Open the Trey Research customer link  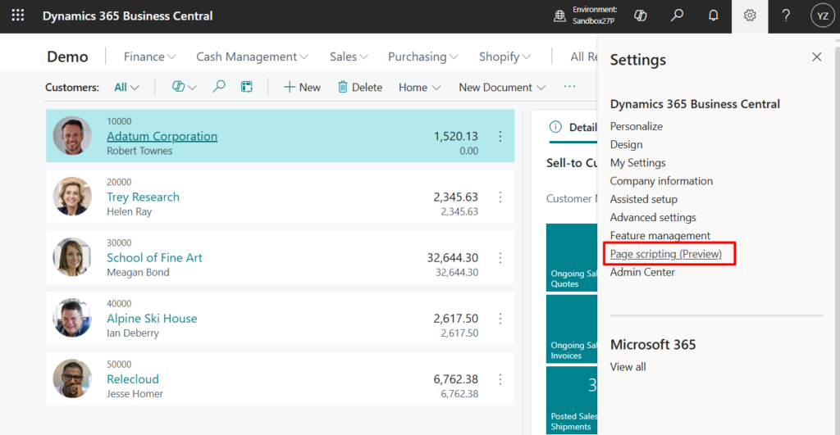(x=143, y=197)
